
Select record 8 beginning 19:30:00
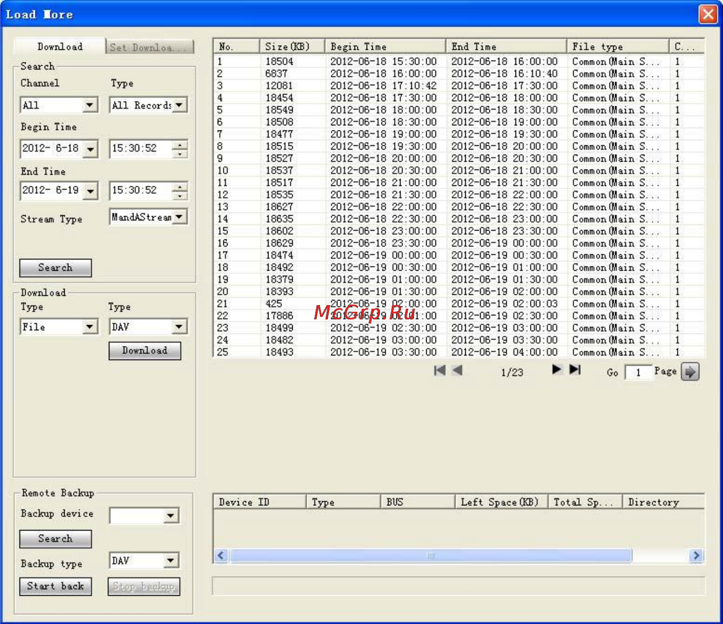coord(459,146)
